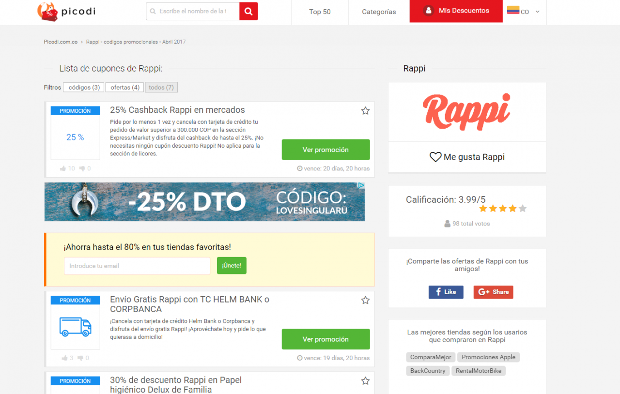
Task: Click the Introduce tu email input field
Action: click(x=137, y=266)
